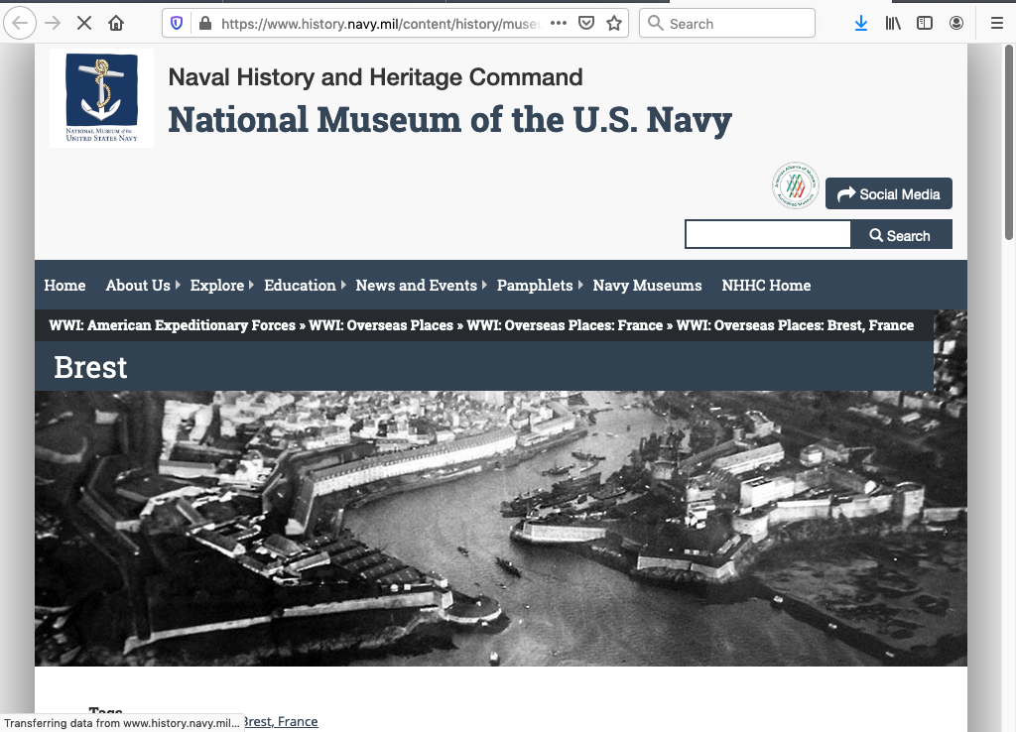
Task: Open the downloads arrow icon
Action: [x=860, y=23]
